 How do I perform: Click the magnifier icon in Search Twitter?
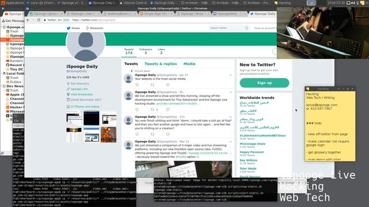[x=246, y=28]
